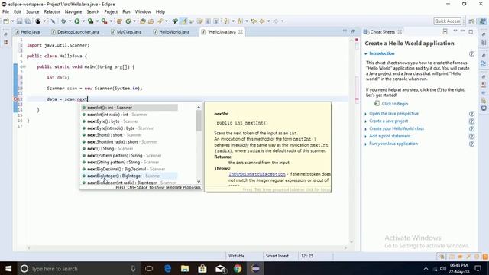Click the Last Edit Location icon

(254, 21)
